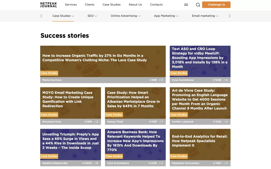Image resolution: width=271 pixels, height=169 pixels.
Task: Open the Ampere Business Bank article
Action: pos(135,141)
